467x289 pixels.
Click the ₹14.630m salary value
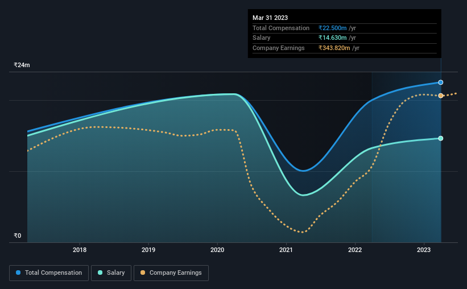coord(332,38)
